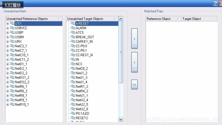
Task: Select NetU1_1 in target list
Action: [x=82, y=96]
